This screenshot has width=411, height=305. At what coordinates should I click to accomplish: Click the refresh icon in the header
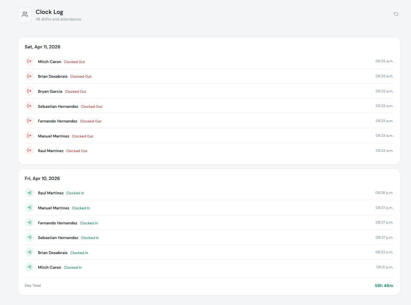(x=396, y=14)
